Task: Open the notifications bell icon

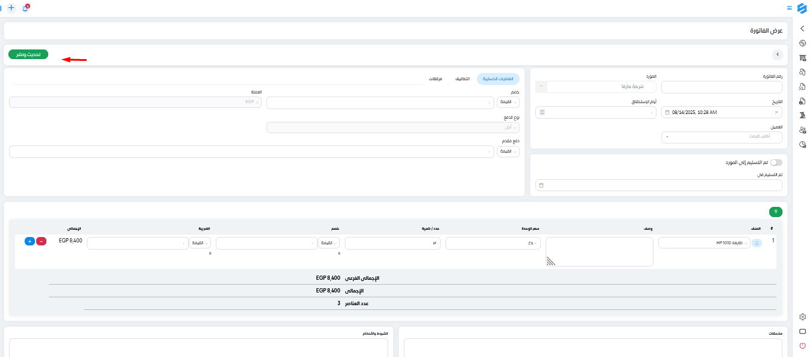Action: [25, 8]
